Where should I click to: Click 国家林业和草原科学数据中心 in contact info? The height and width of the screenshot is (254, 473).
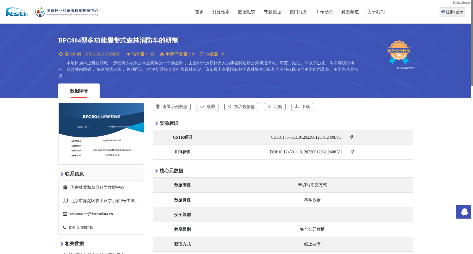97,187
